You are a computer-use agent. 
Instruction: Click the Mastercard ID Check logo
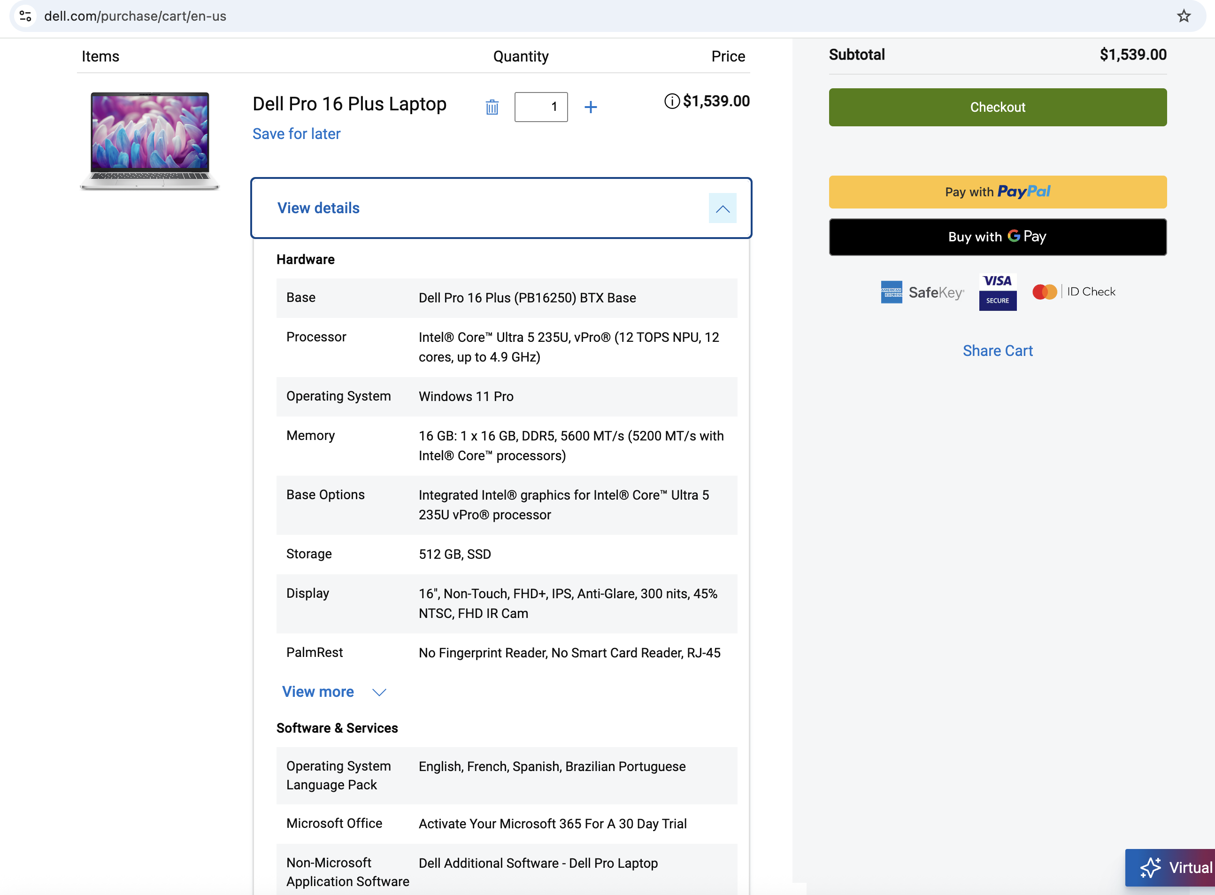coord(1074,292)
